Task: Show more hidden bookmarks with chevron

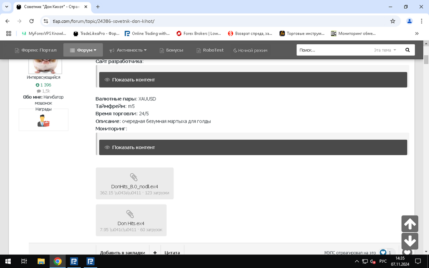Action: pyautogui.click(x=417, y=34)
